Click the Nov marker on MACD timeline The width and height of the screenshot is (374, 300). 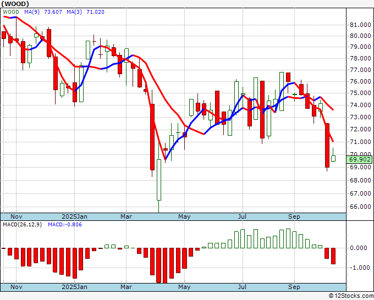coord(16,287)
